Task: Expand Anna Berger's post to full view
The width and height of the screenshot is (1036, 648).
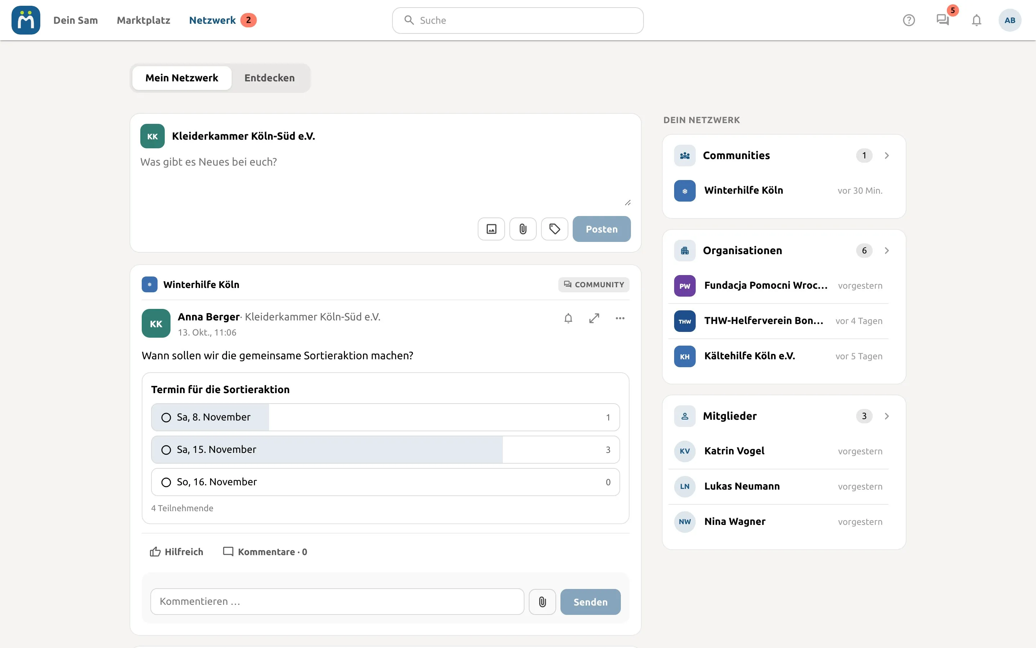Action: (594, 318)
